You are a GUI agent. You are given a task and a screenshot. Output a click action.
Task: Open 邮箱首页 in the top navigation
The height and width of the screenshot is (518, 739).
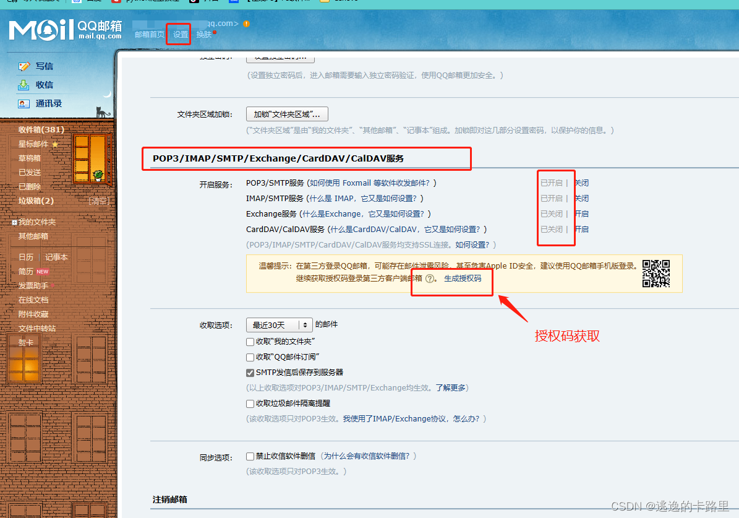pos(150,35)
